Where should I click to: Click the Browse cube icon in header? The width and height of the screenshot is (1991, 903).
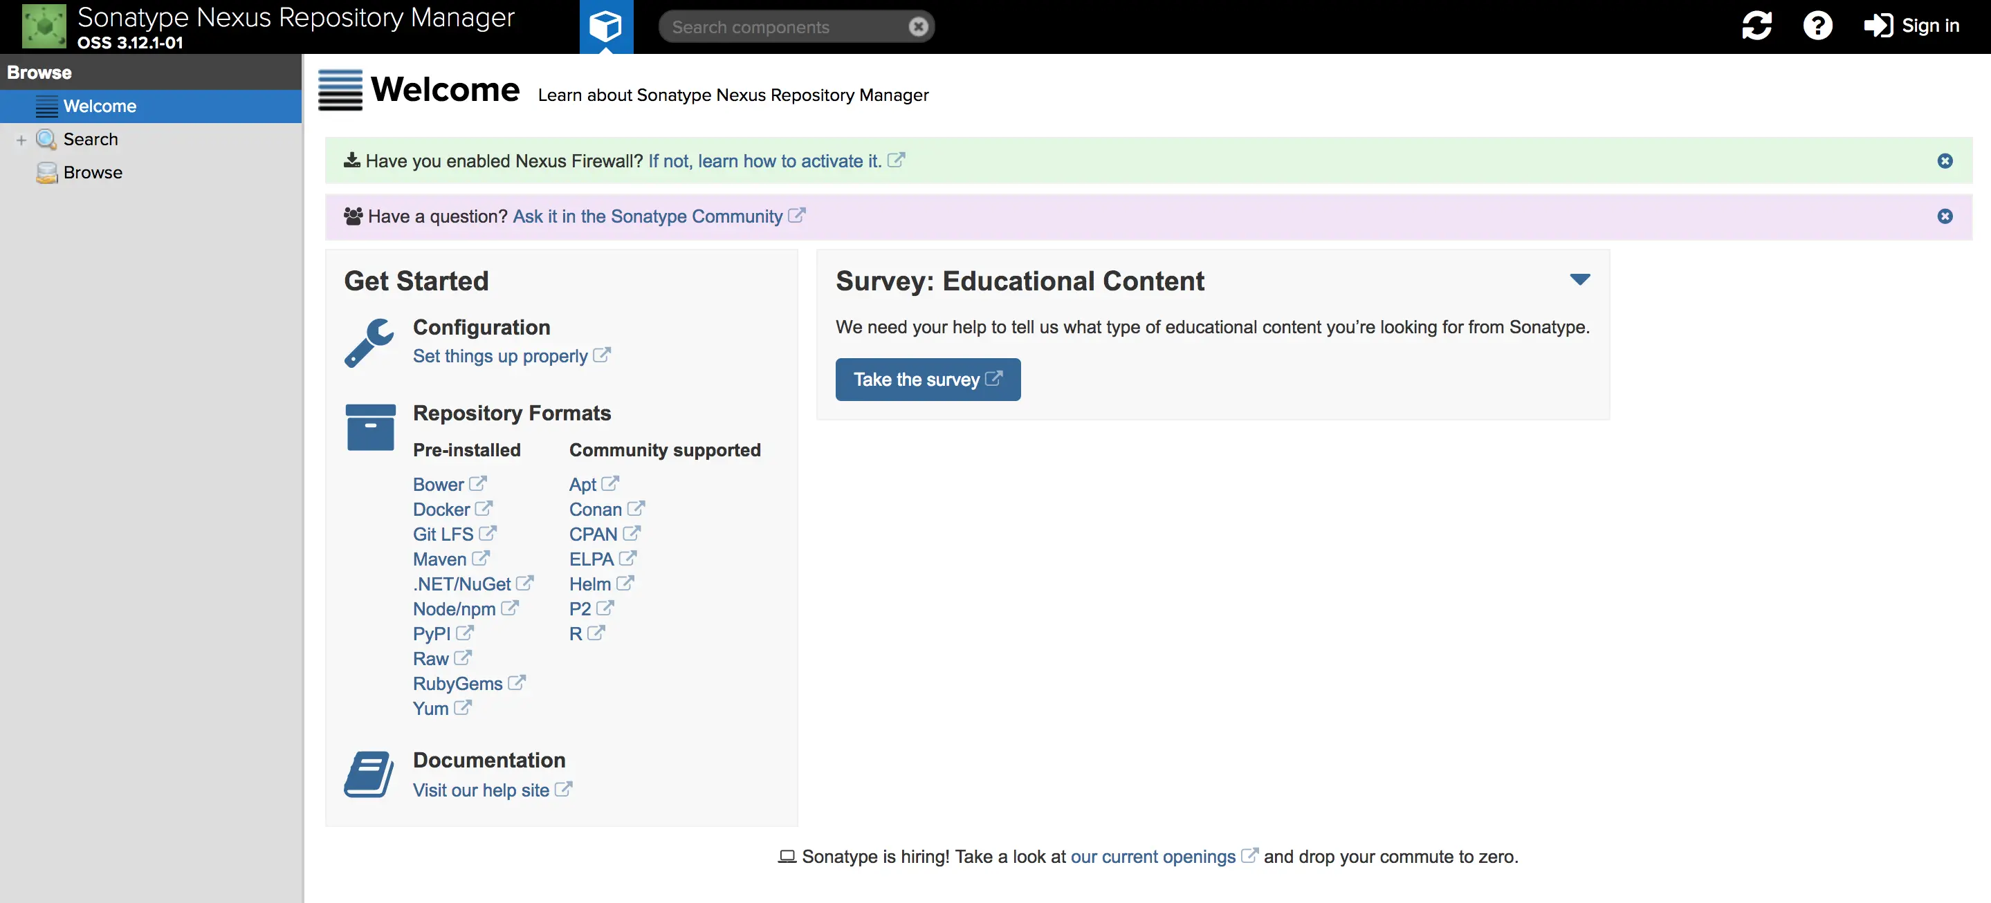pyautogui.click(x=605, y=26)
